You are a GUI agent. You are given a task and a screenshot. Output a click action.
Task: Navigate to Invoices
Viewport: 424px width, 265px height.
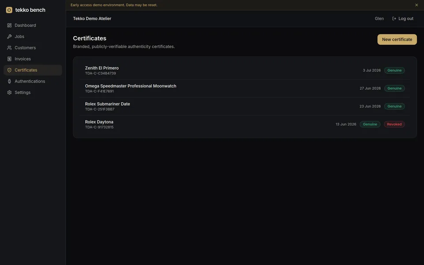click(x=33, y=59)
